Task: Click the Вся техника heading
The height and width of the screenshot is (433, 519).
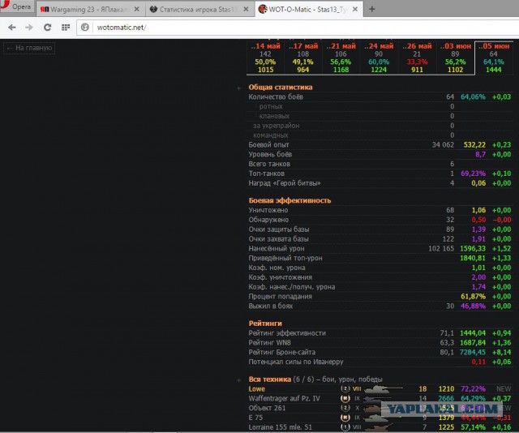Action: coord(270,379)
